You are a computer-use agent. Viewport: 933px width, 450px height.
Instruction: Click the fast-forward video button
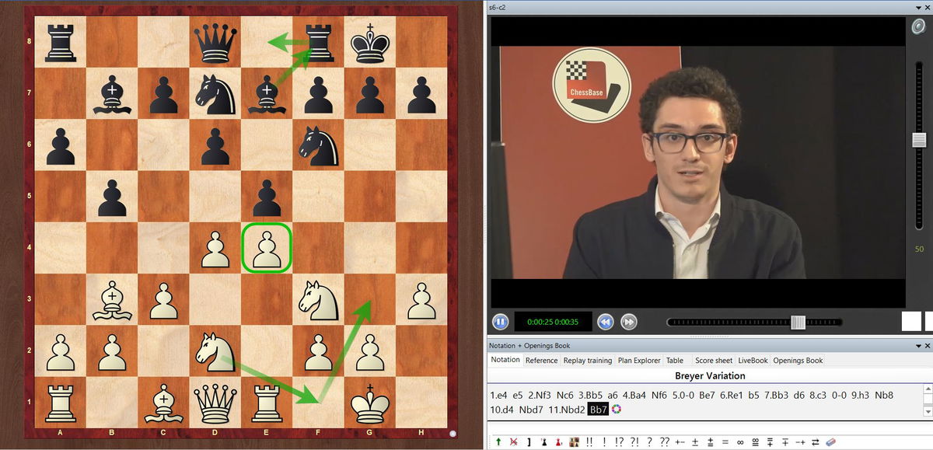(x=629, y=322)
